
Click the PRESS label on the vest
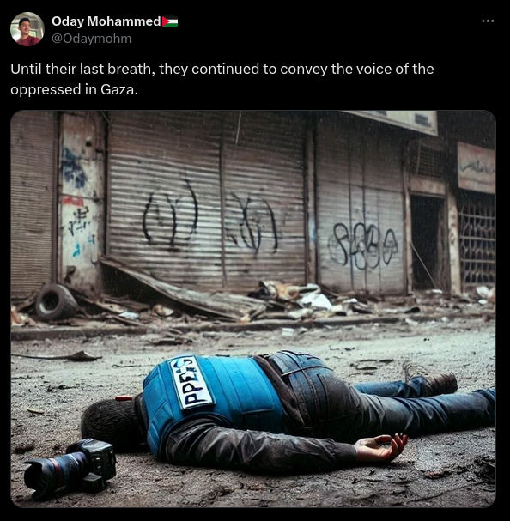point(191,383)
